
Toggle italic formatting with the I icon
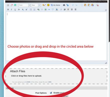[x=11, y=10]
